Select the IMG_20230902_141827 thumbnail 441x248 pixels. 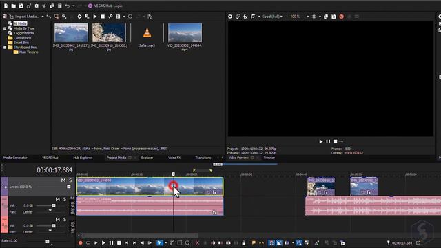[x=71, y=32]
